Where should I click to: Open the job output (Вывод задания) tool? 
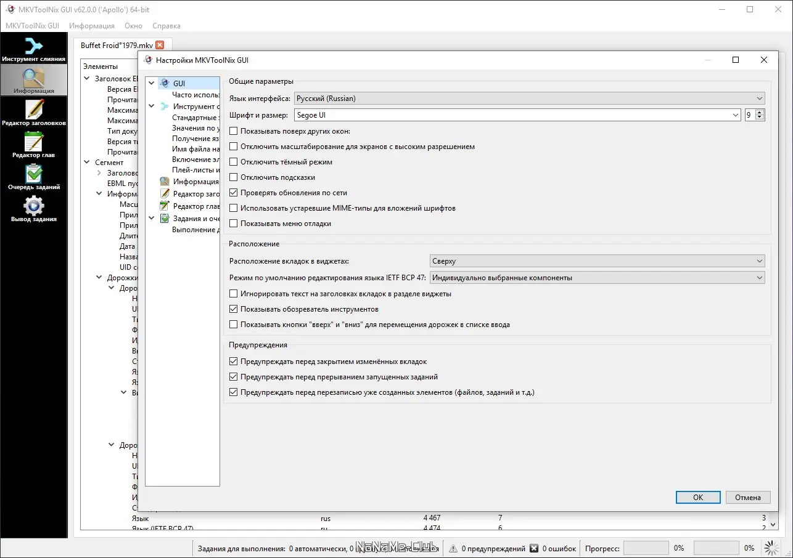[x=33, y=209]
